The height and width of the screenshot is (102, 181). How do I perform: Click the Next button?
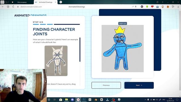click(x=139, y=85)
